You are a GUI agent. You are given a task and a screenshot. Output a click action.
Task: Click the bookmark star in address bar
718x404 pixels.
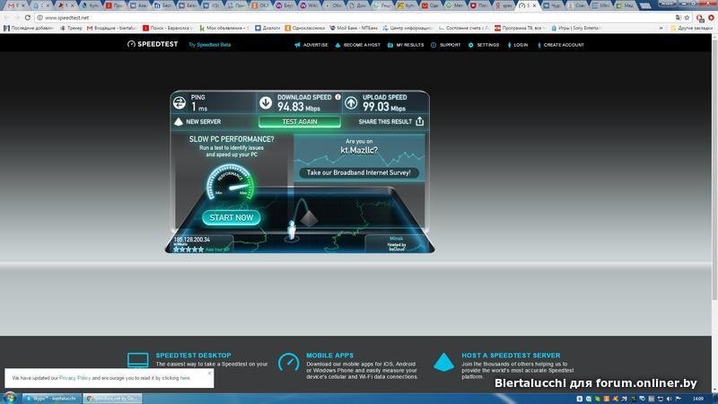point(687,17)
